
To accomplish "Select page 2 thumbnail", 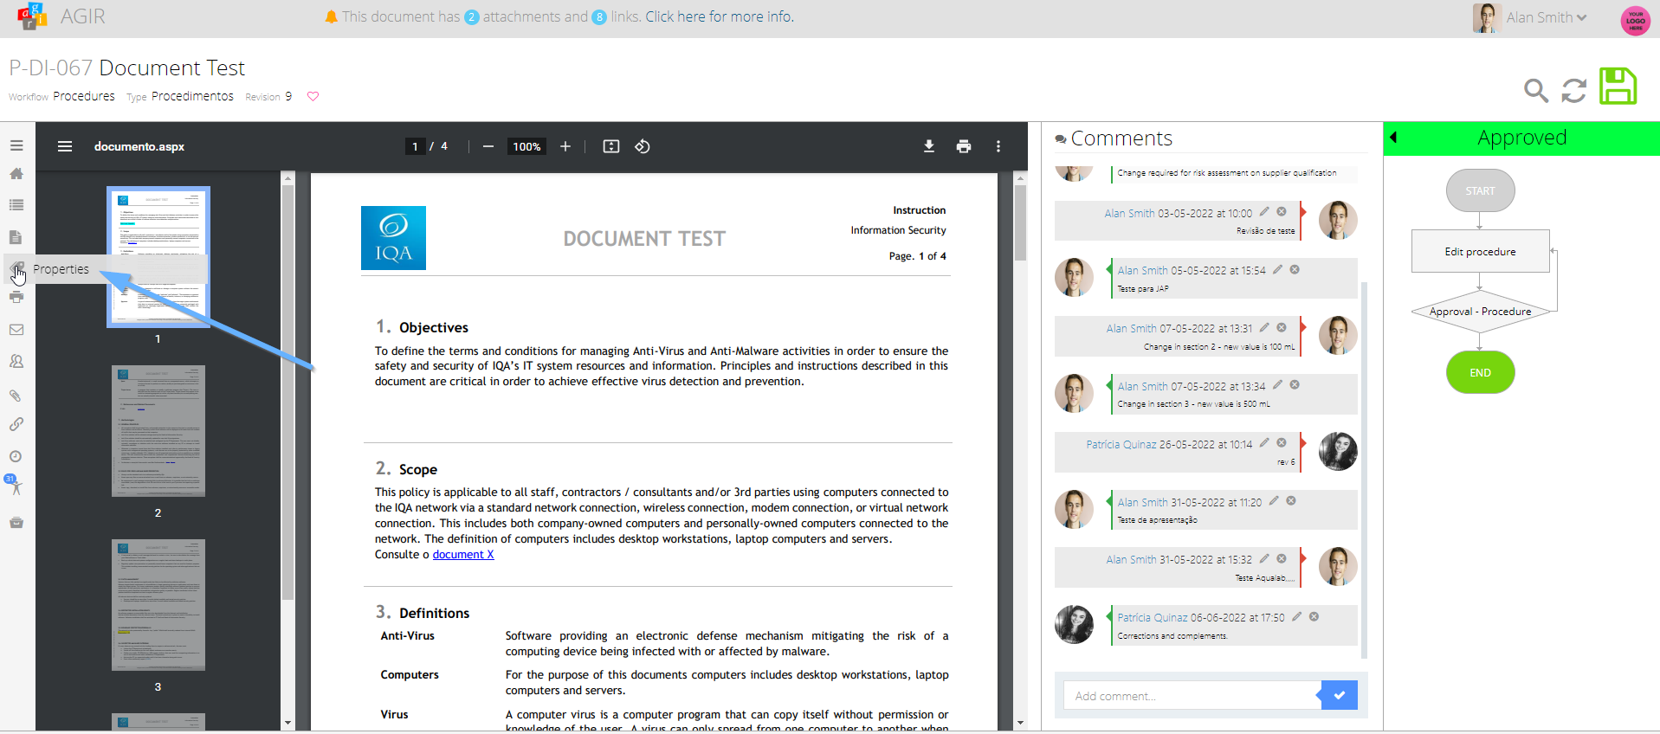I will pyautogui.click(x=158, y=431).
